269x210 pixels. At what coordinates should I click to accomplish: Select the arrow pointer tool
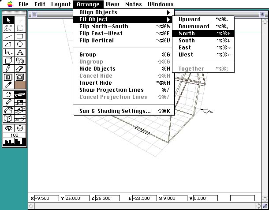click(x=8, y=20)
